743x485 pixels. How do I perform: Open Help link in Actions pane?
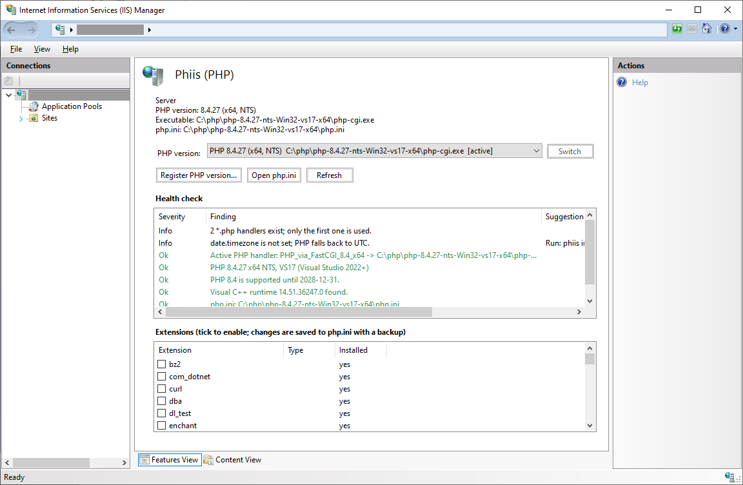[640, 83]
